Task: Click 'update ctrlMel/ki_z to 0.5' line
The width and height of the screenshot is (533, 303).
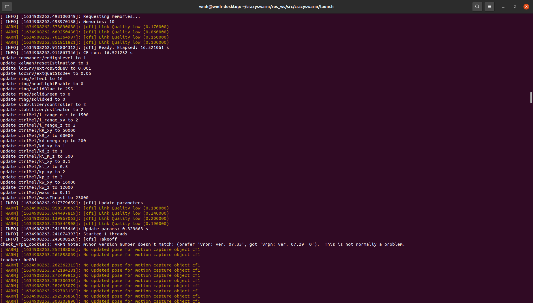Action: [34, 167]
